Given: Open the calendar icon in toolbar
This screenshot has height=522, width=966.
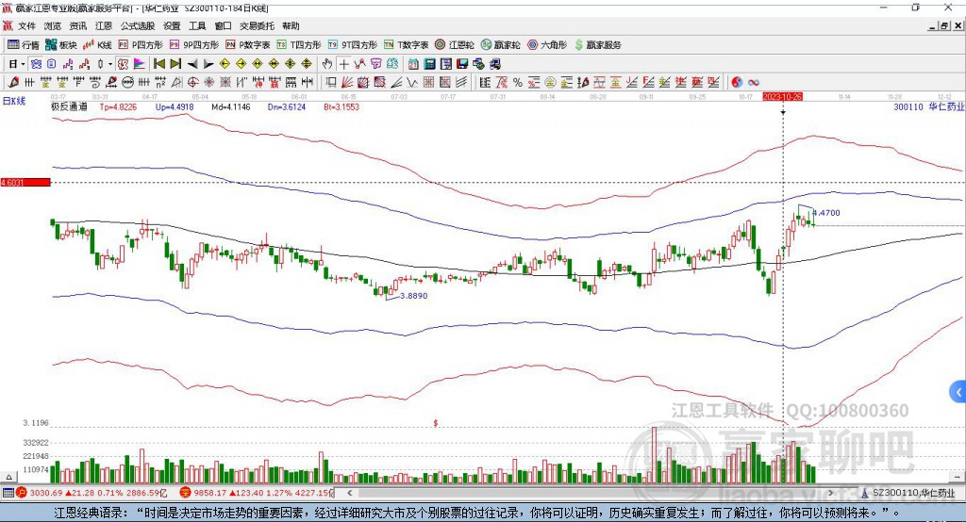Looking at the screenshot, I should [x=413, y=64].
